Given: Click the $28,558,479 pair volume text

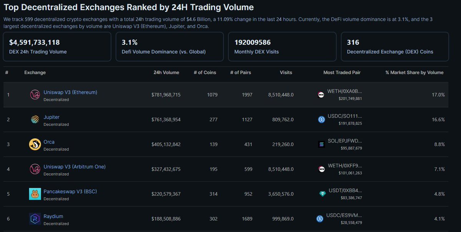Looking at the screenshot, I should click(350, 223).
